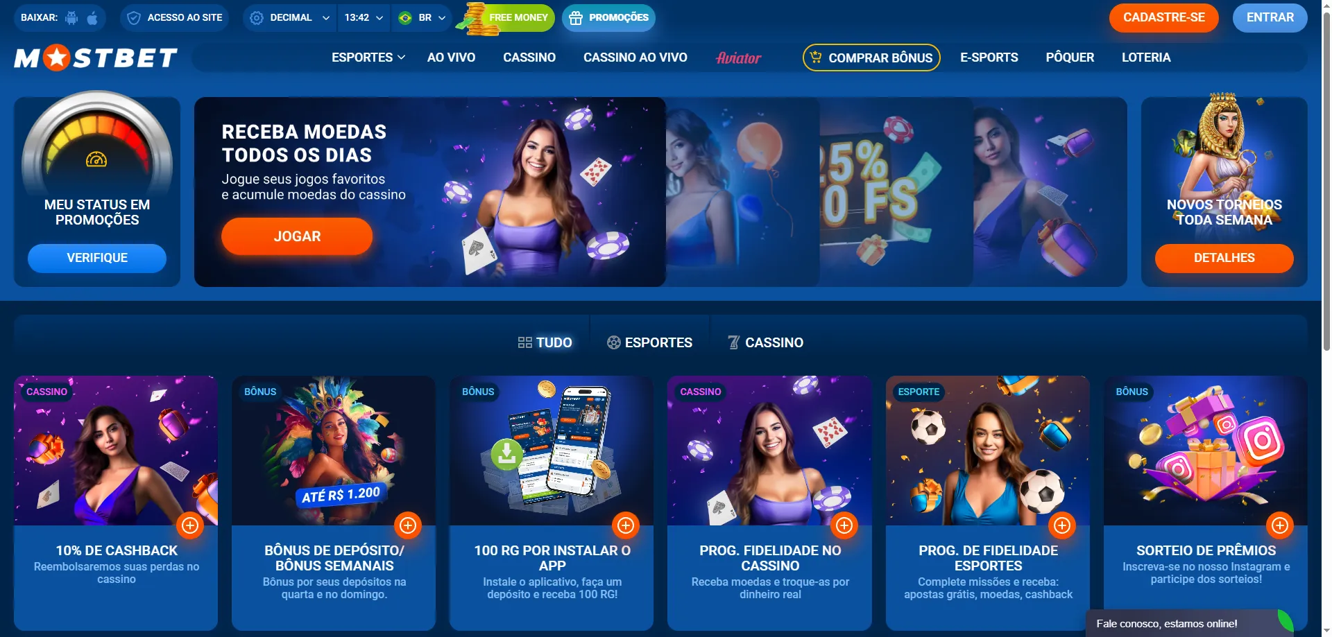Download the Android app via robot icon
The height and width of the screenshot is (637, 1332).
(71, 18)
